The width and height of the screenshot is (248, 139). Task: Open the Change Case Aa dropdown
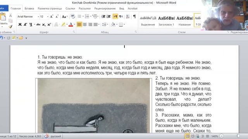pos(65,17)
